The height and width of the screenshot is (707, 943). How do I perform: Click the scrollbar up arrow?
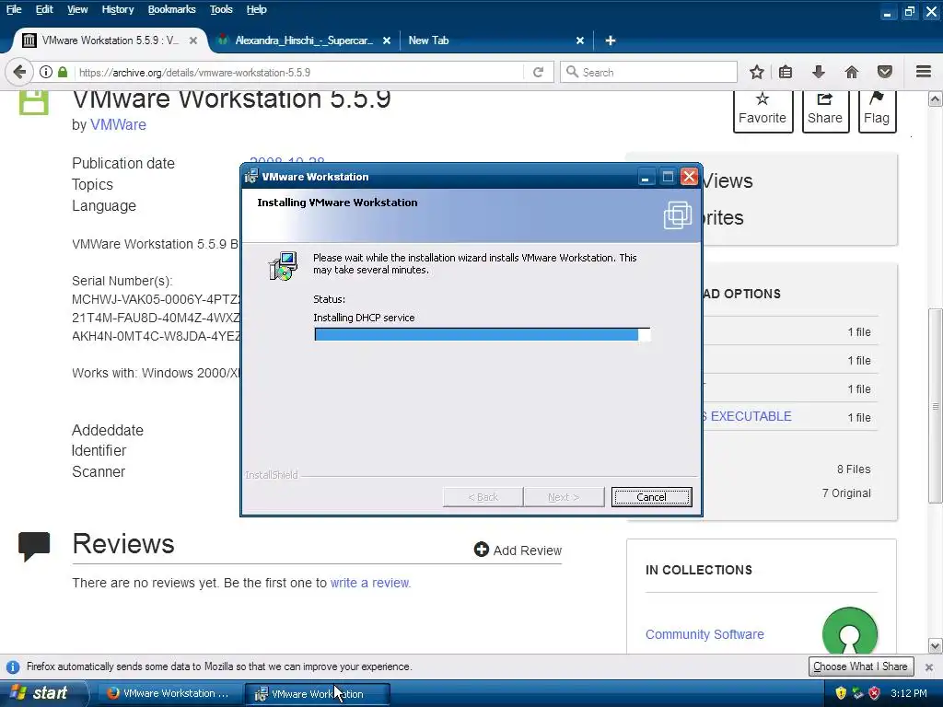click(936, 99)
